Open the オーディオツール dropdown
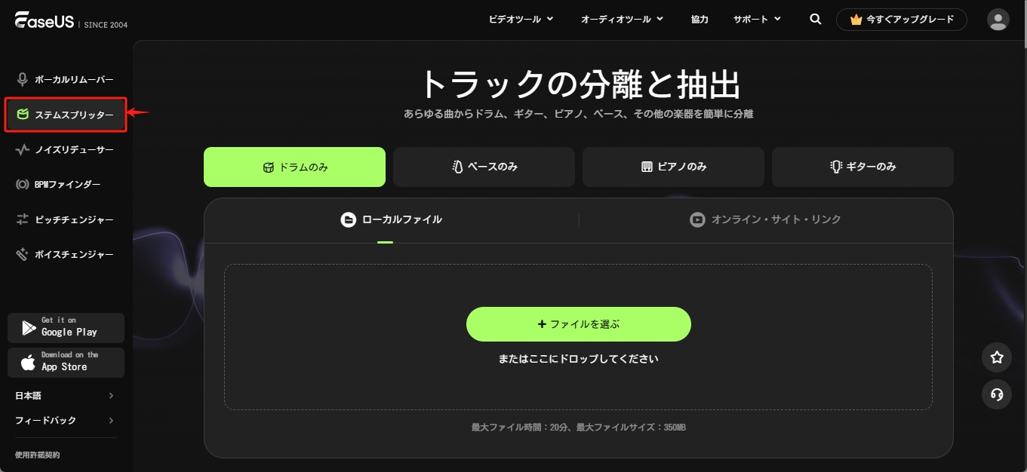Viewport: 1027px width, 472px height. tap(623, 19)
